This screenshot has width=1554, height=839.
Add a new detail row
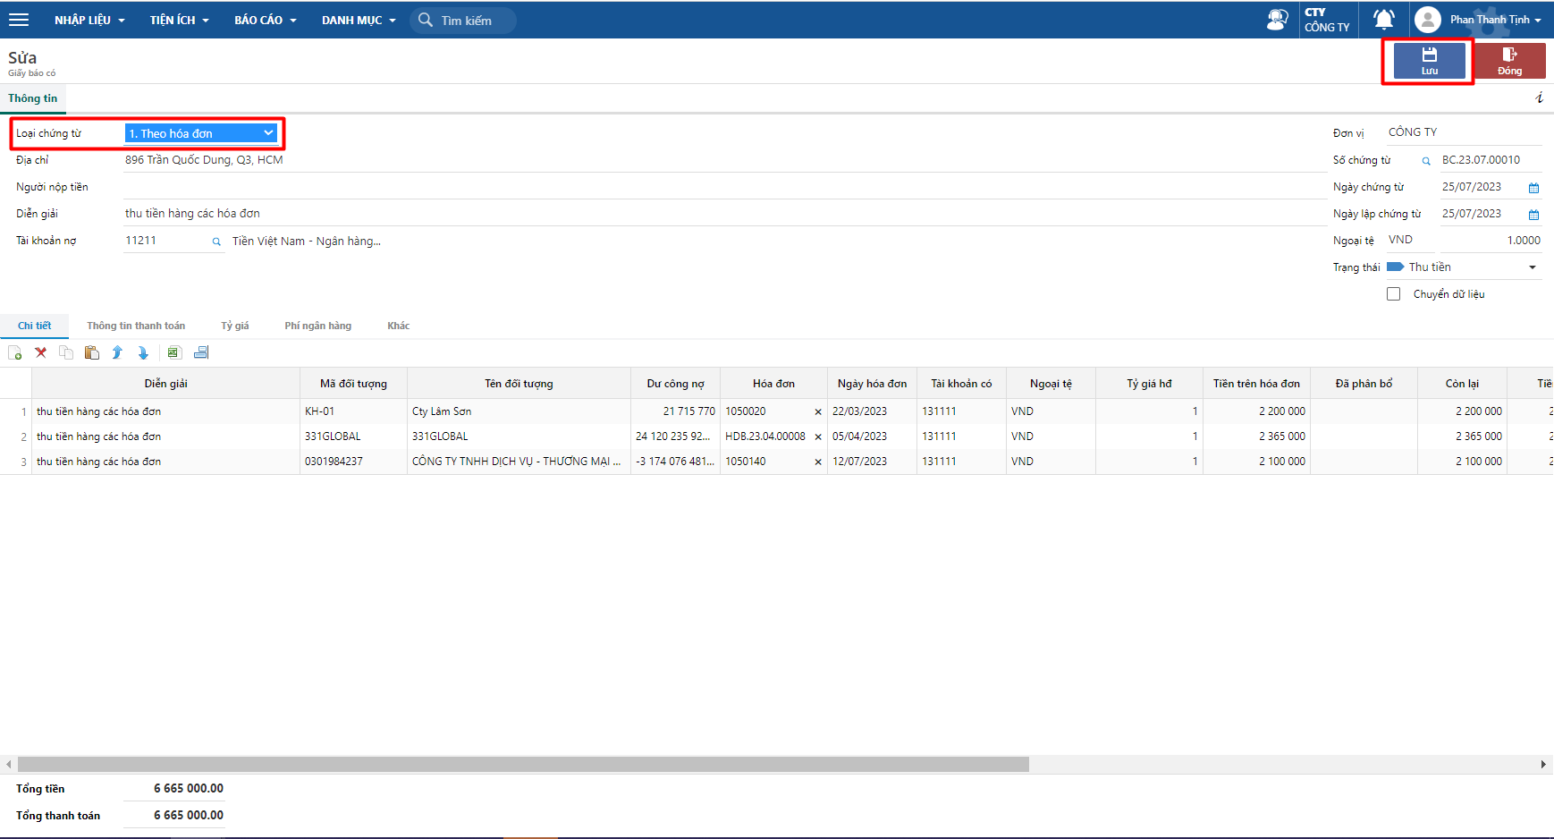click(15, 353)
